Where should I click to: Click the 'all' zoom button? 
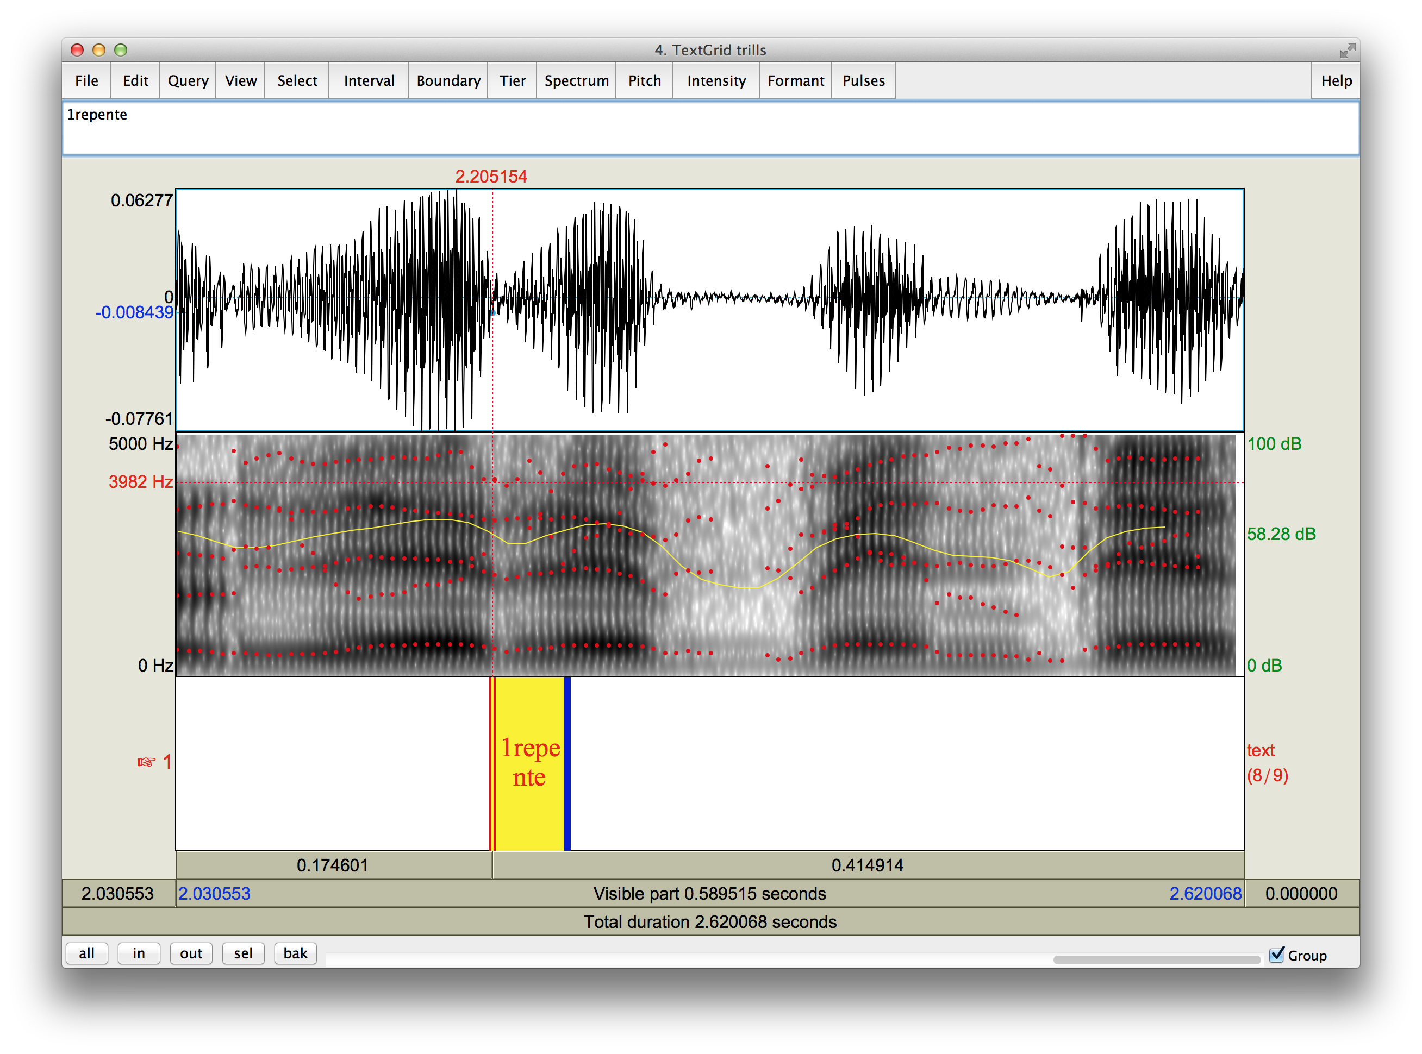87,953
